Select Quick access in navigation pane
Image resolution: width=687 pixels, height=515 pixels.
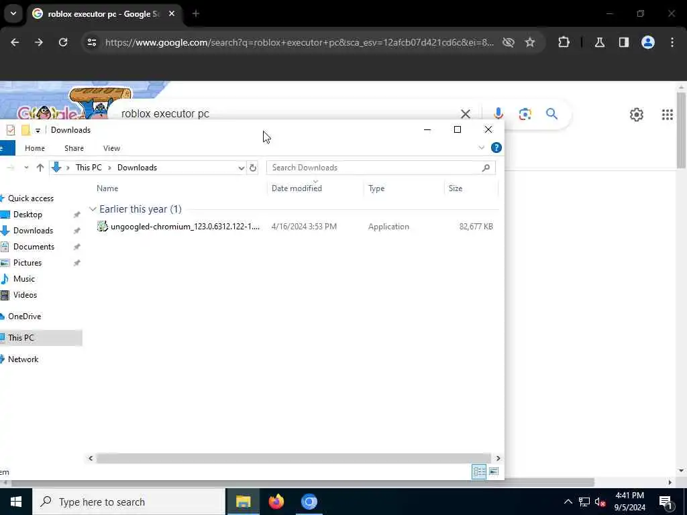pos(31,198)
